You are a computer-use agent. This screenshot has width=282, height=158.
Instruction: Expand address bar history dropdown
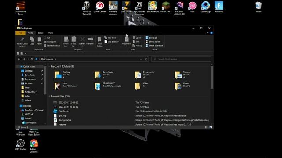pyautogui.click(x=141, y=59)
